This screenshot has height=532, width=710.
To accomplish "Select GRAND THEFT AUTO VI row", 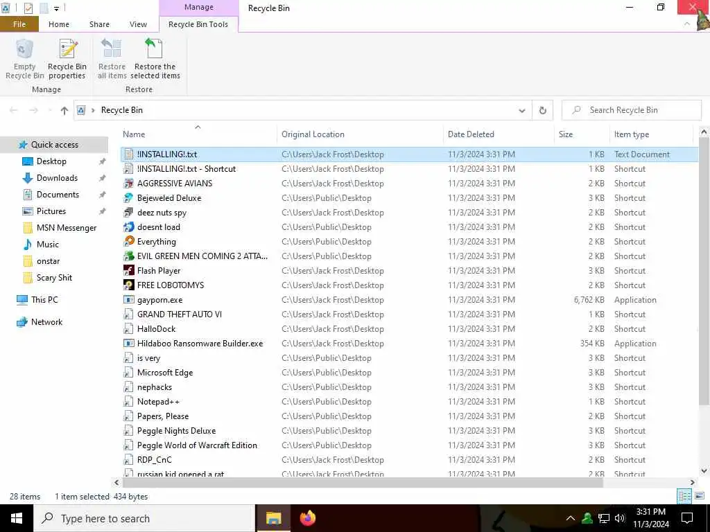I will [410, 314].
